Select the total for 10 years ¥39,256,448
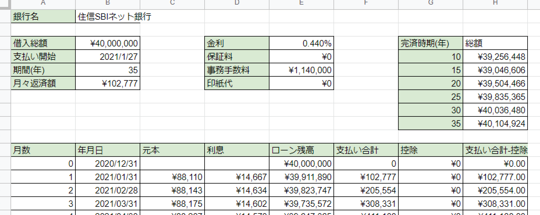This screenshot has height=215, width=540. (x=495, y=57)
